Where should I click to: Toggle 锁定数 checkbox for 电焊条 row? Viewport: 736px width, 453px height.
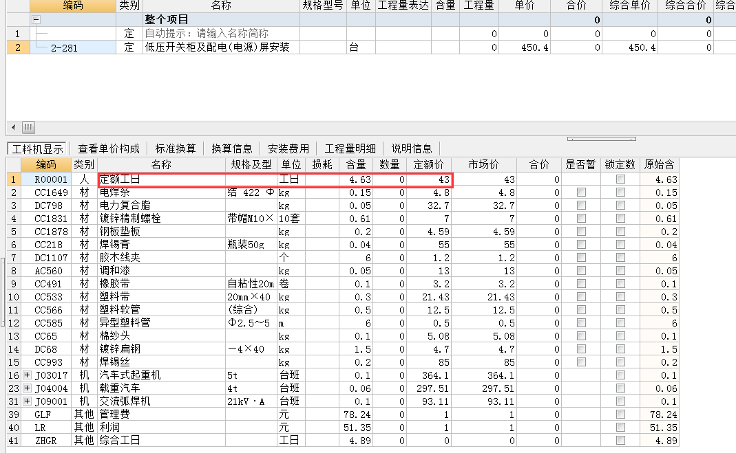[x=620, y=192]
